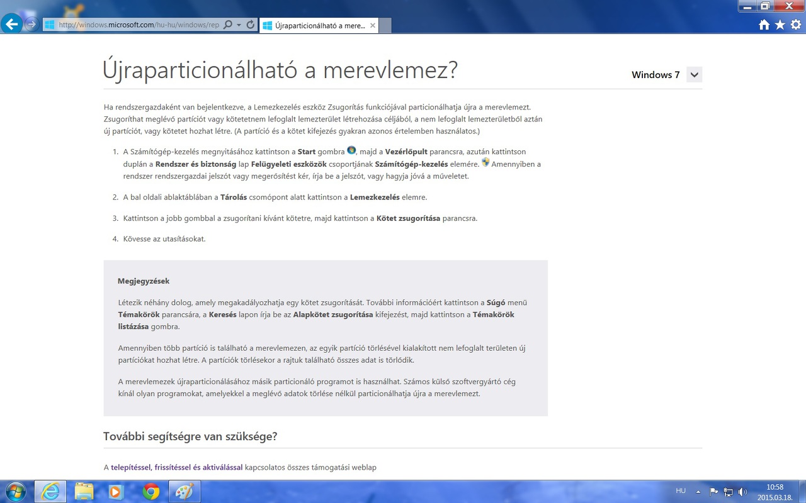Restore down the Internet Explorer window

point(765,6)
